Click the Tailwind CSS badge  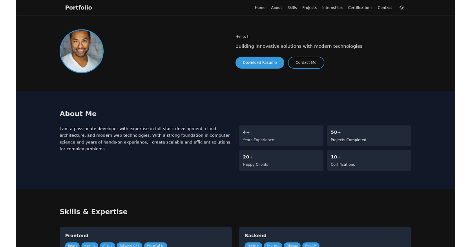coord(129,245)
